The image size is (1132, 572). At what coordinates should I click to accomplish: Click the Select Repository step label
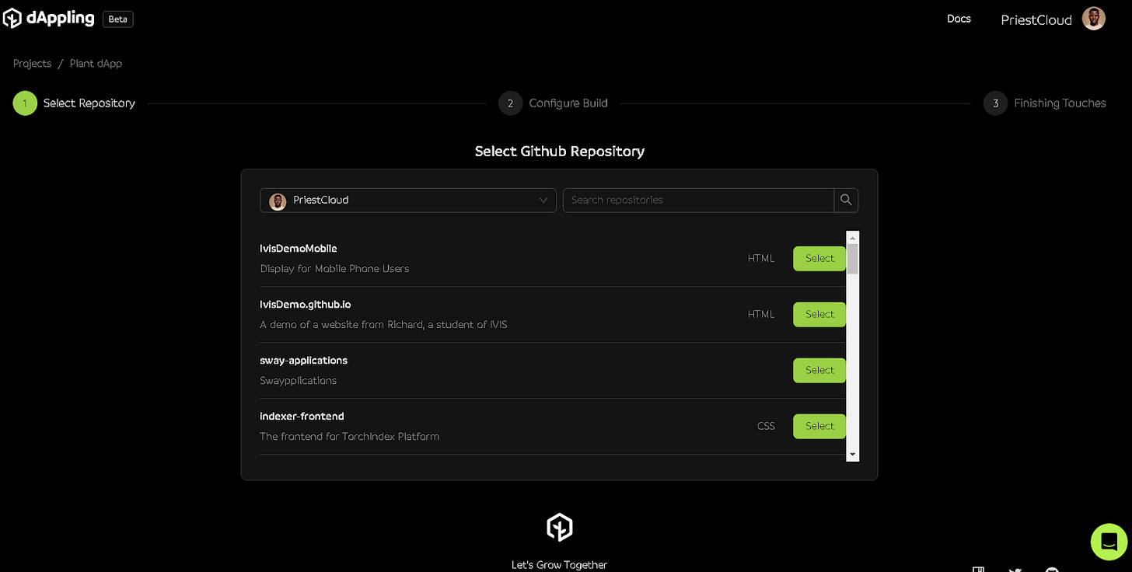[x=89, y=103]
